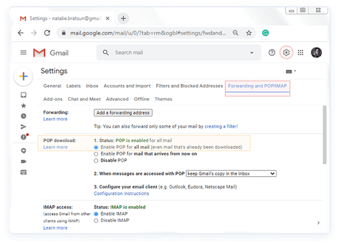Switch to Accounts and Import tab
This screenshot has height=245, width=339.
[x=127, y=86]
